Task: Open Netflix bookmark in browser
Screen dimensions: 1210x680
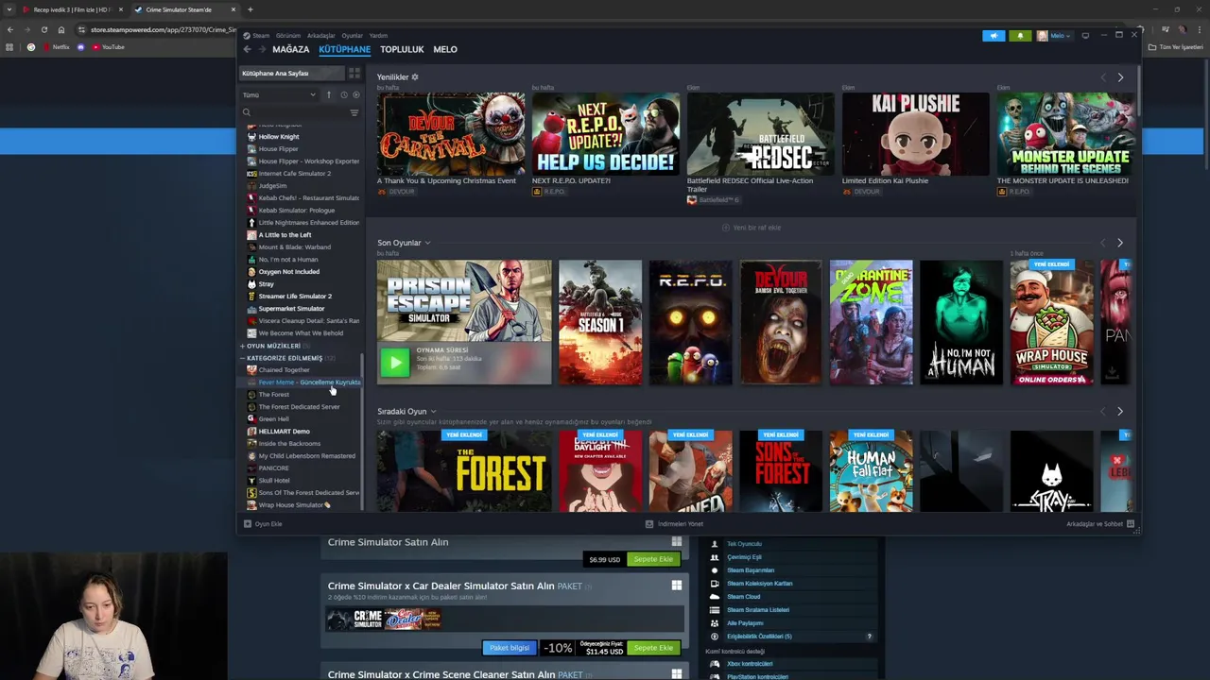Action: click(56, 47)
